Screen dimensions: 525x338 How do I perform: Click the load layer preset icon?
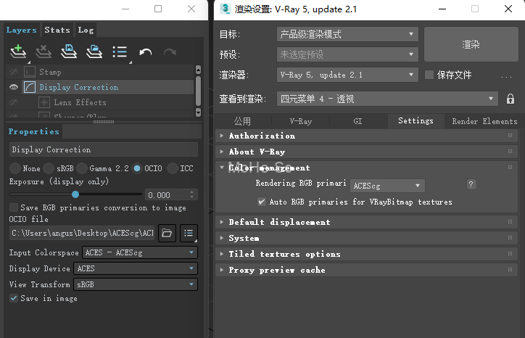[94, 51]
